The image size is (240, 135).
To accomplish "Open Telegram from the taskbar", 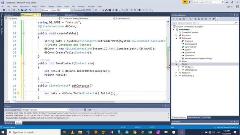I will [127, 132].
